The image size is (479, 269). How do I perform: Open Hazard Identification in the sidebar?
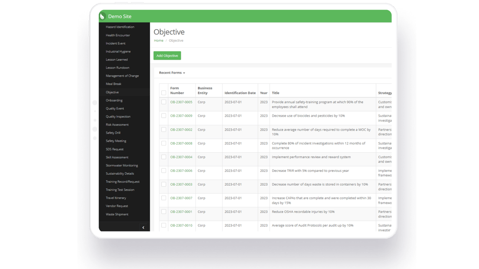(x=120, y=27)
